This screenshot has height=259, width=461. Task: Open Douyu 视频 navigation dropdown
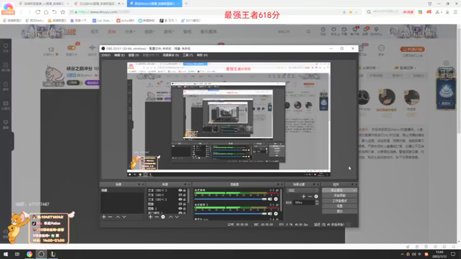[x=149, y=32]
